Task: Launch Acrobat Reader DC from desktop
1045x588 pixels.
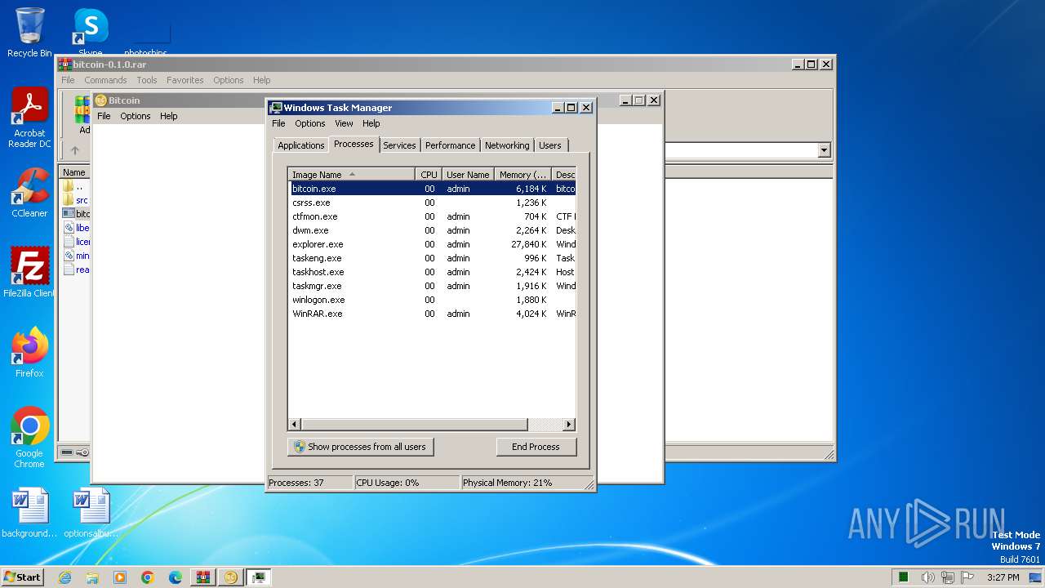Action: 29,118
